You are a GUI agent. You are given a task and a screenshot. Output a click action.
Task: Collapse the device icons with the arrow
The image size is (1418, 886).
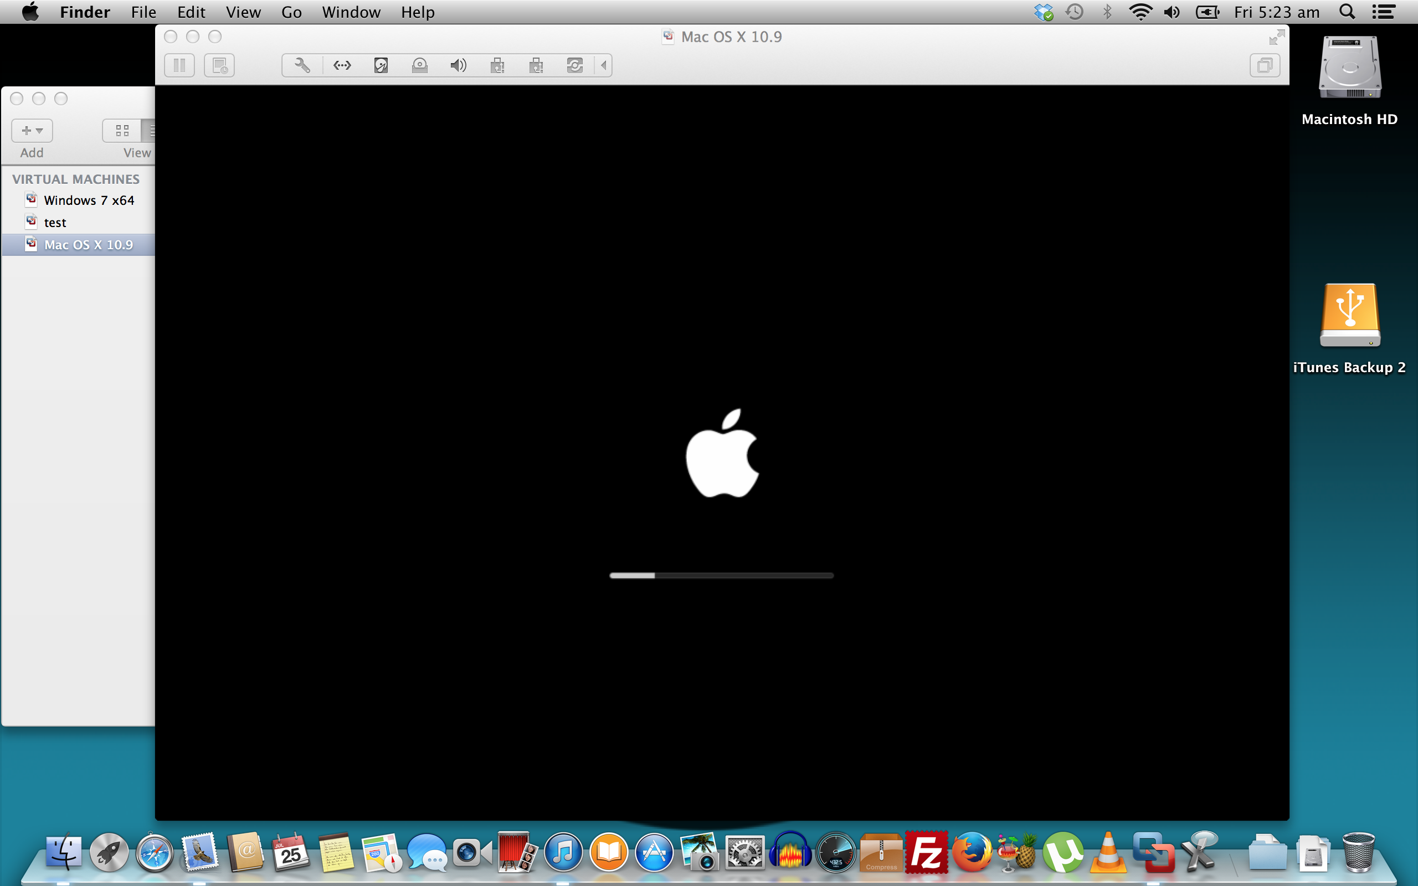[x=604, y=65]
